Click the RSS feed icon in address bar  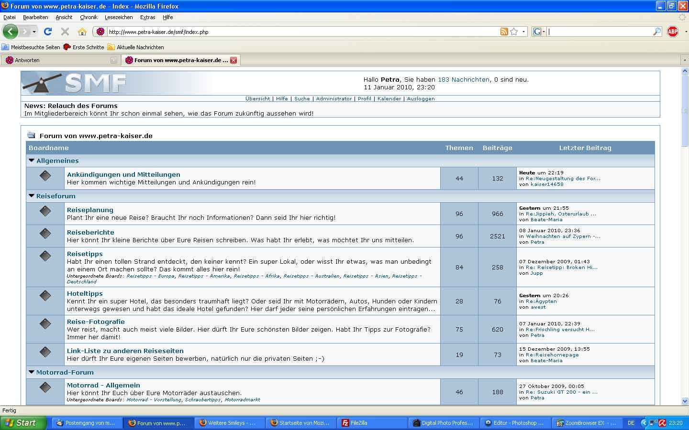504,32
